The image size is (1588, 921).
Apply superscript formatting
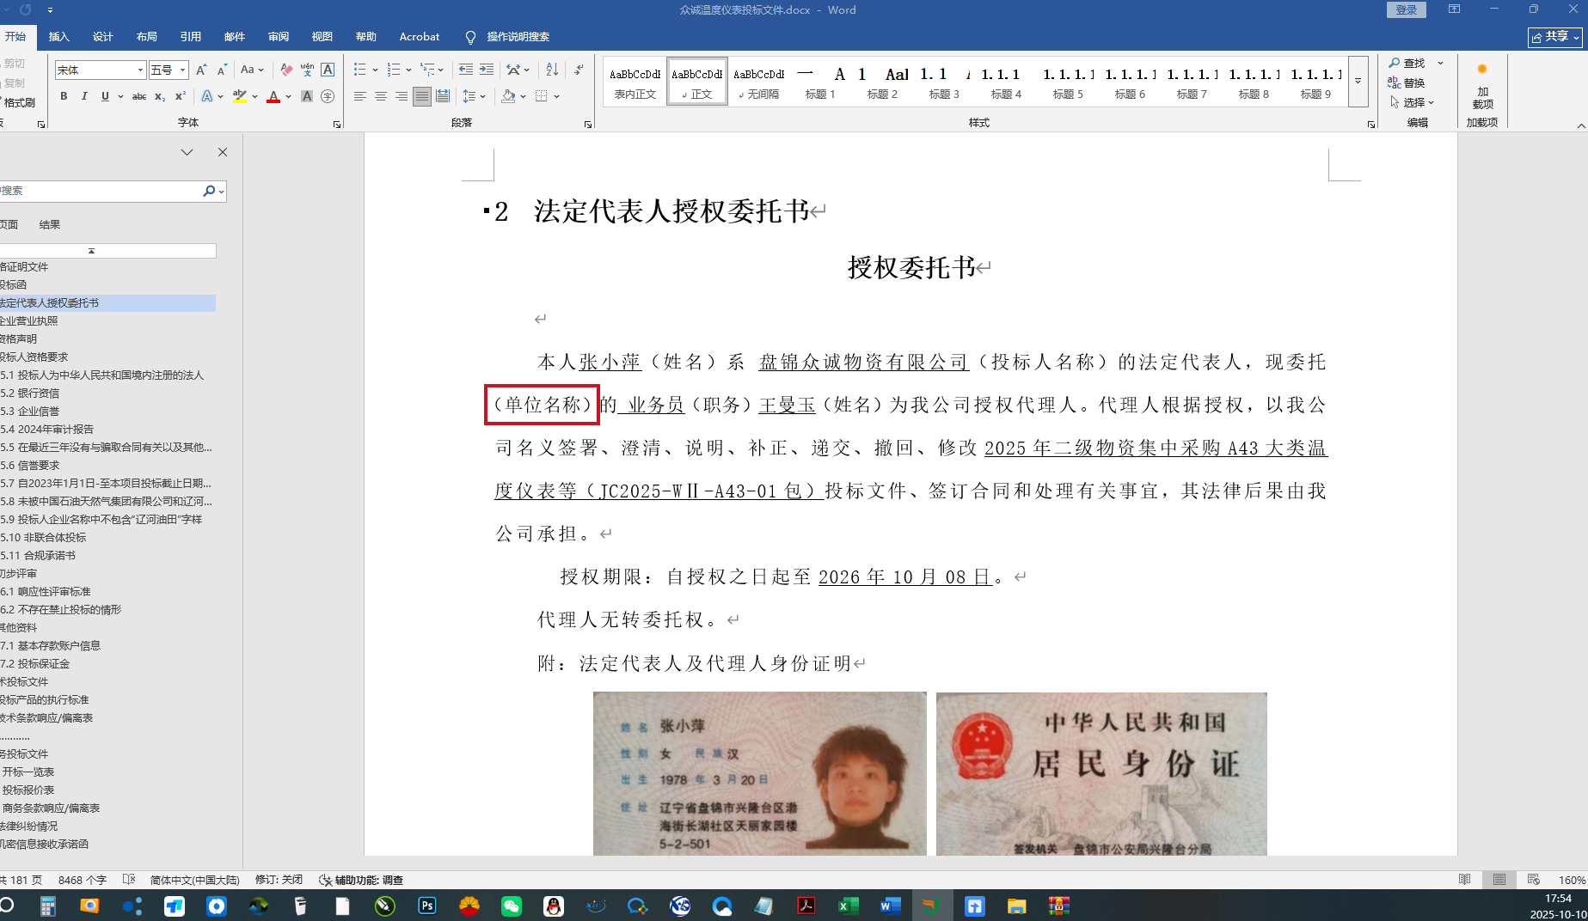click(x=181, y=96)
